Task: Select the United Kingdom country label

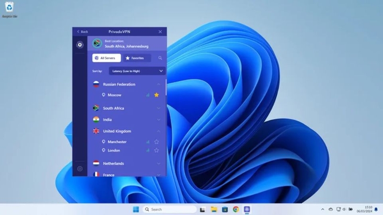Action: pyautogui.click(x=117, y=131)
